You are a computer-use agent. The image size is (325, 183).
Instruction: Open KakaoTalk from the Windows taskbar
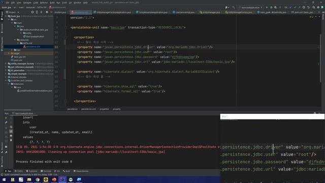pos(46,179)
